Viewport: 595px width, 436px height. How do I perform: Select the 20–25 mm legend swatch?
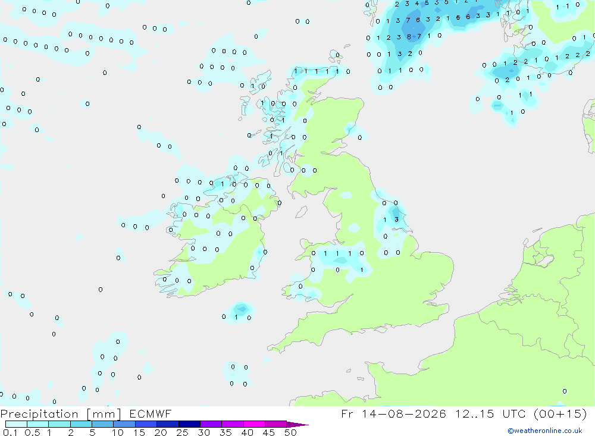(168, 424)
